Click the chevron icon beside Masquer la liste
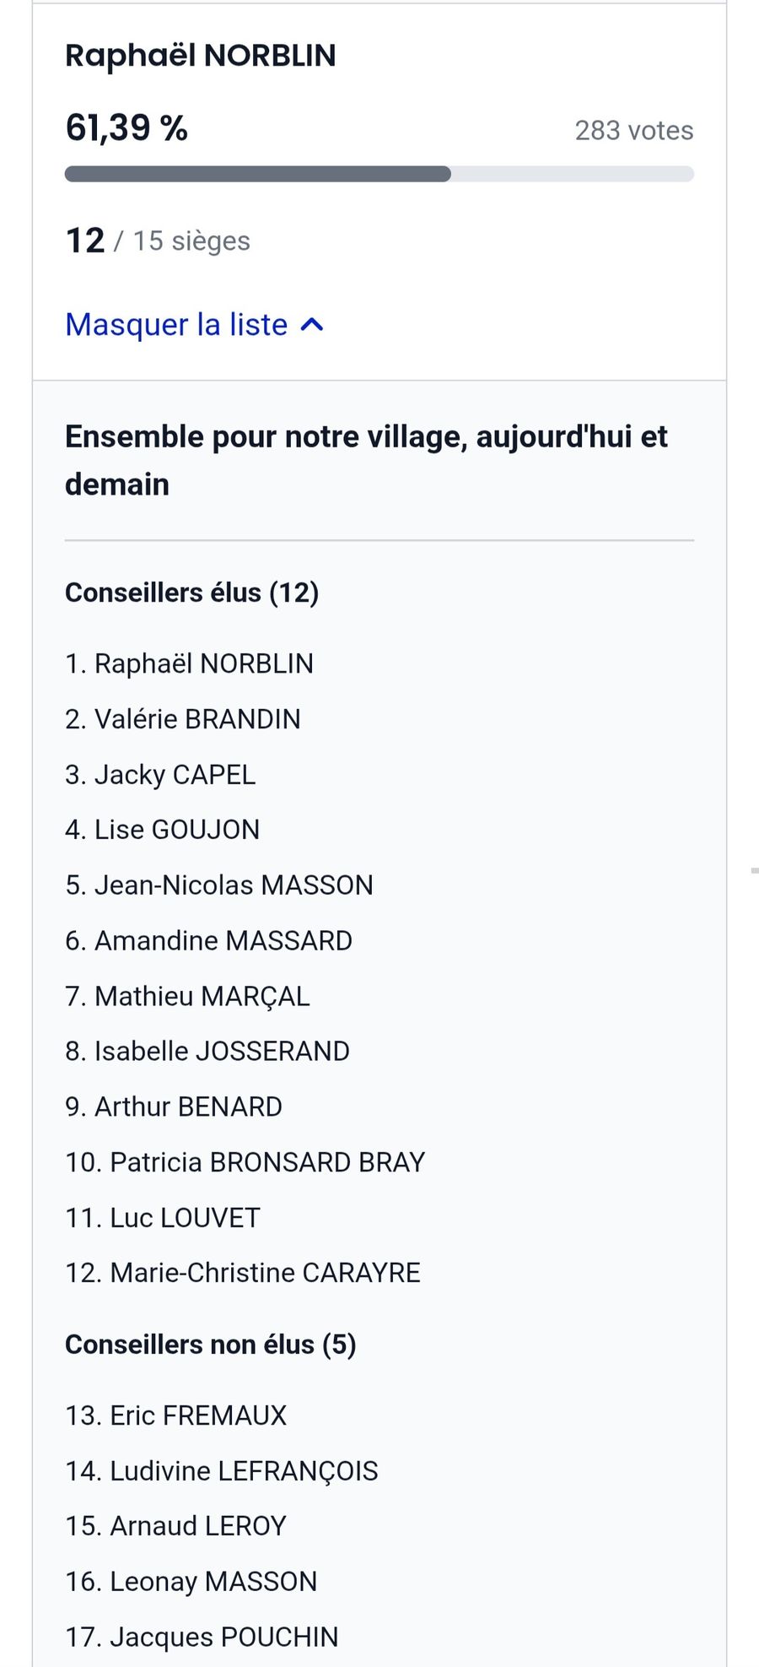759x1667 pixels. coord(312,325)
